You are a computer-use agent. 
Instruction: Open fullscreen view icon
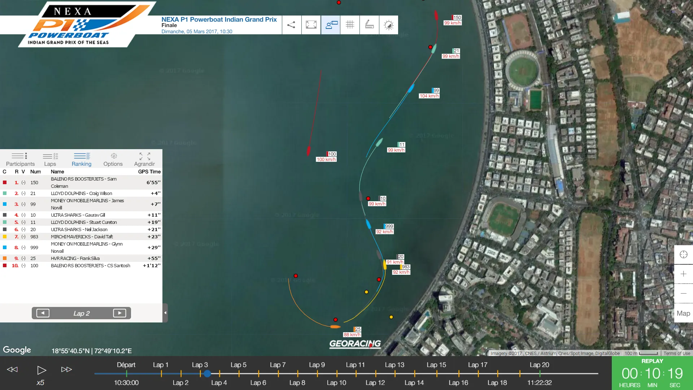[x=311, y=25]
